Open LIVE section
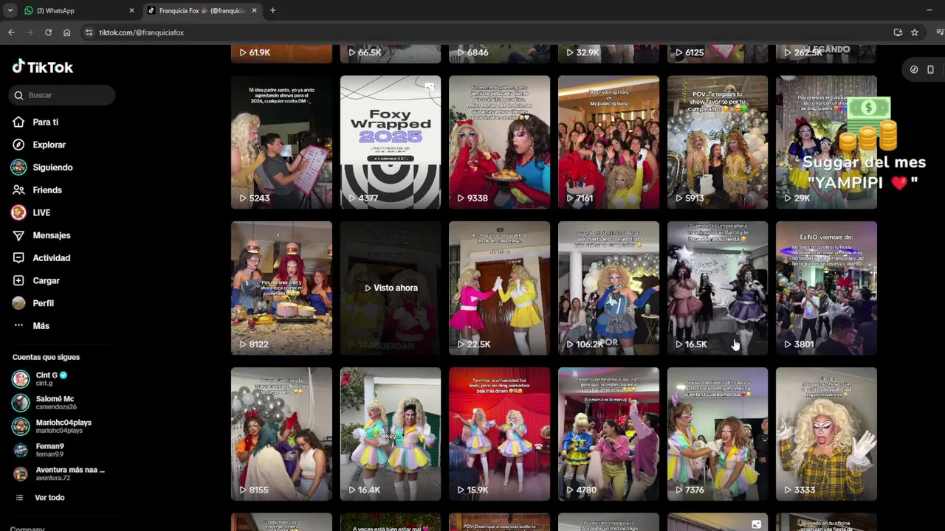The height and width of the screenshot is (531, 945). pos(41,213)
